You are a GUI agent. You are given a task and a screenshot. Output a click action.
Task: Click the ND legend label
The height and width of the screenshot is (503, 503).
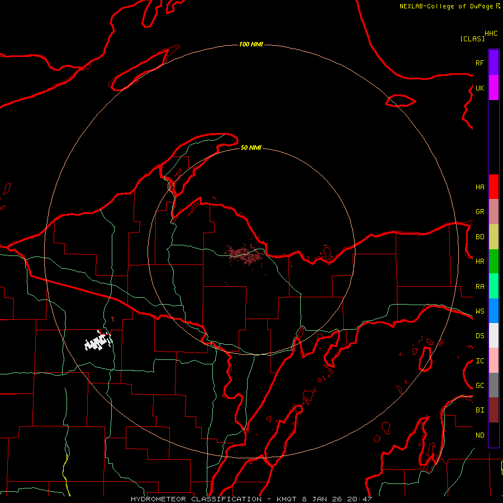[480, 435]
